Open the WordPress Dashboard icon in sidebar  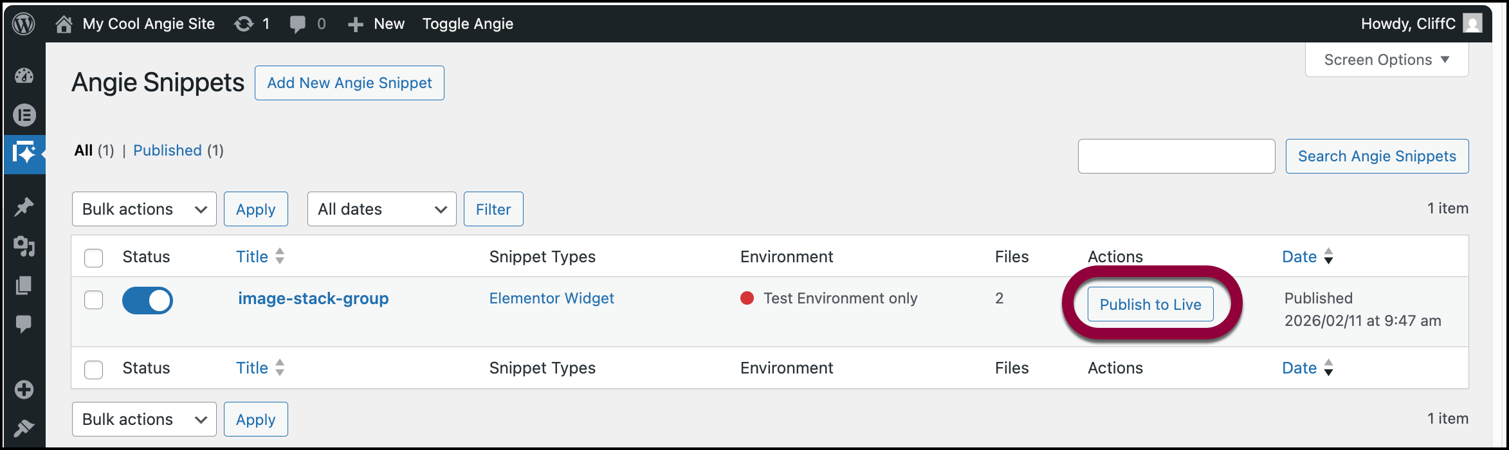click(24, 75)
